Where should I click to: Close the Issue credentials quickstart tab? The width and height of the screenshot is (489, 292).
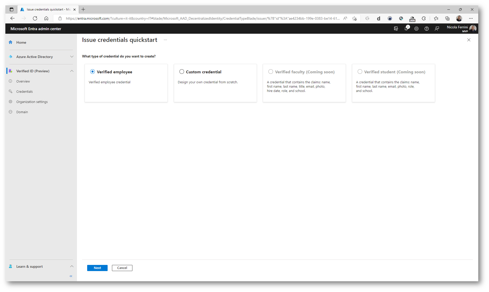tap(74, 10)
